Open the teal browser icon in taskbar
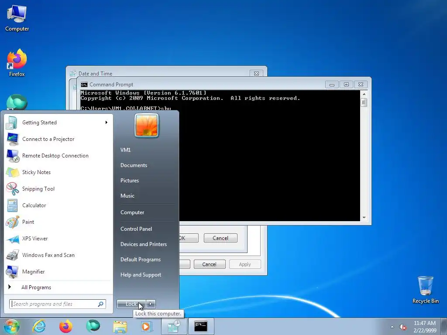This screenshot has width=447, height=335. tap(93, 326)
